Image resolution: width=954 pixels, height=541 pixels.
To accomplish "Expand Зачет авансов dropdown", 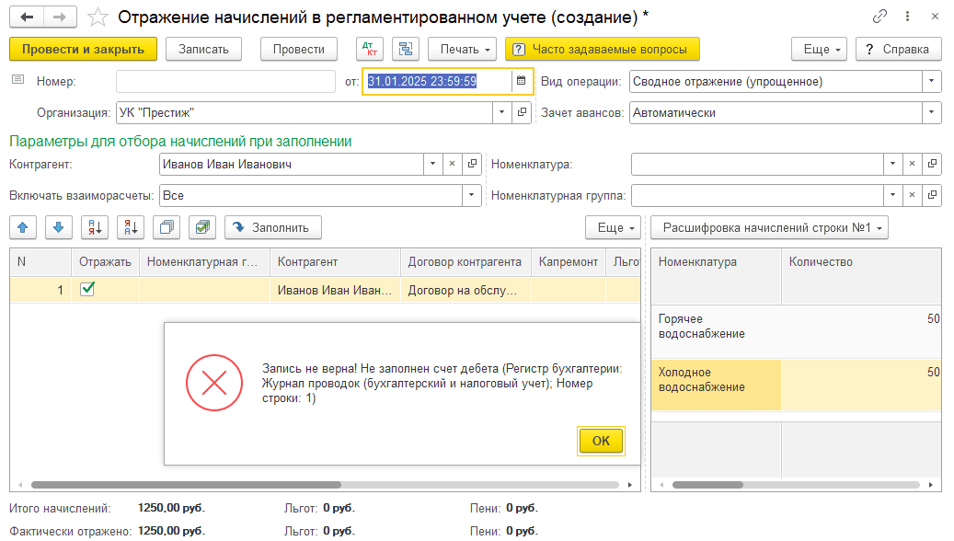I will (932, 113).
